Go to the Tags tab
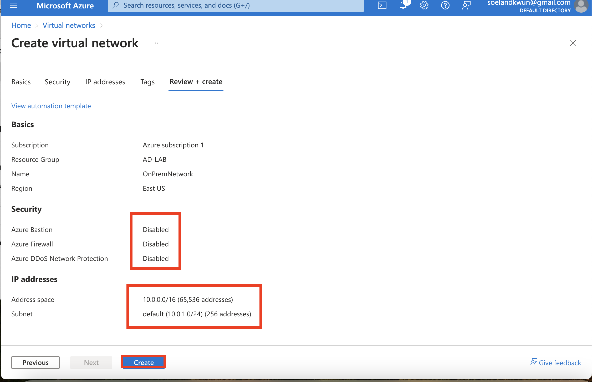 coord(147,82)
